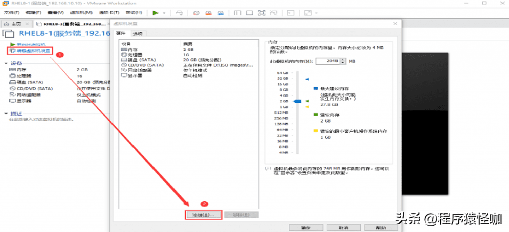Switch to the 选项 tab in settings

(138, 33)
